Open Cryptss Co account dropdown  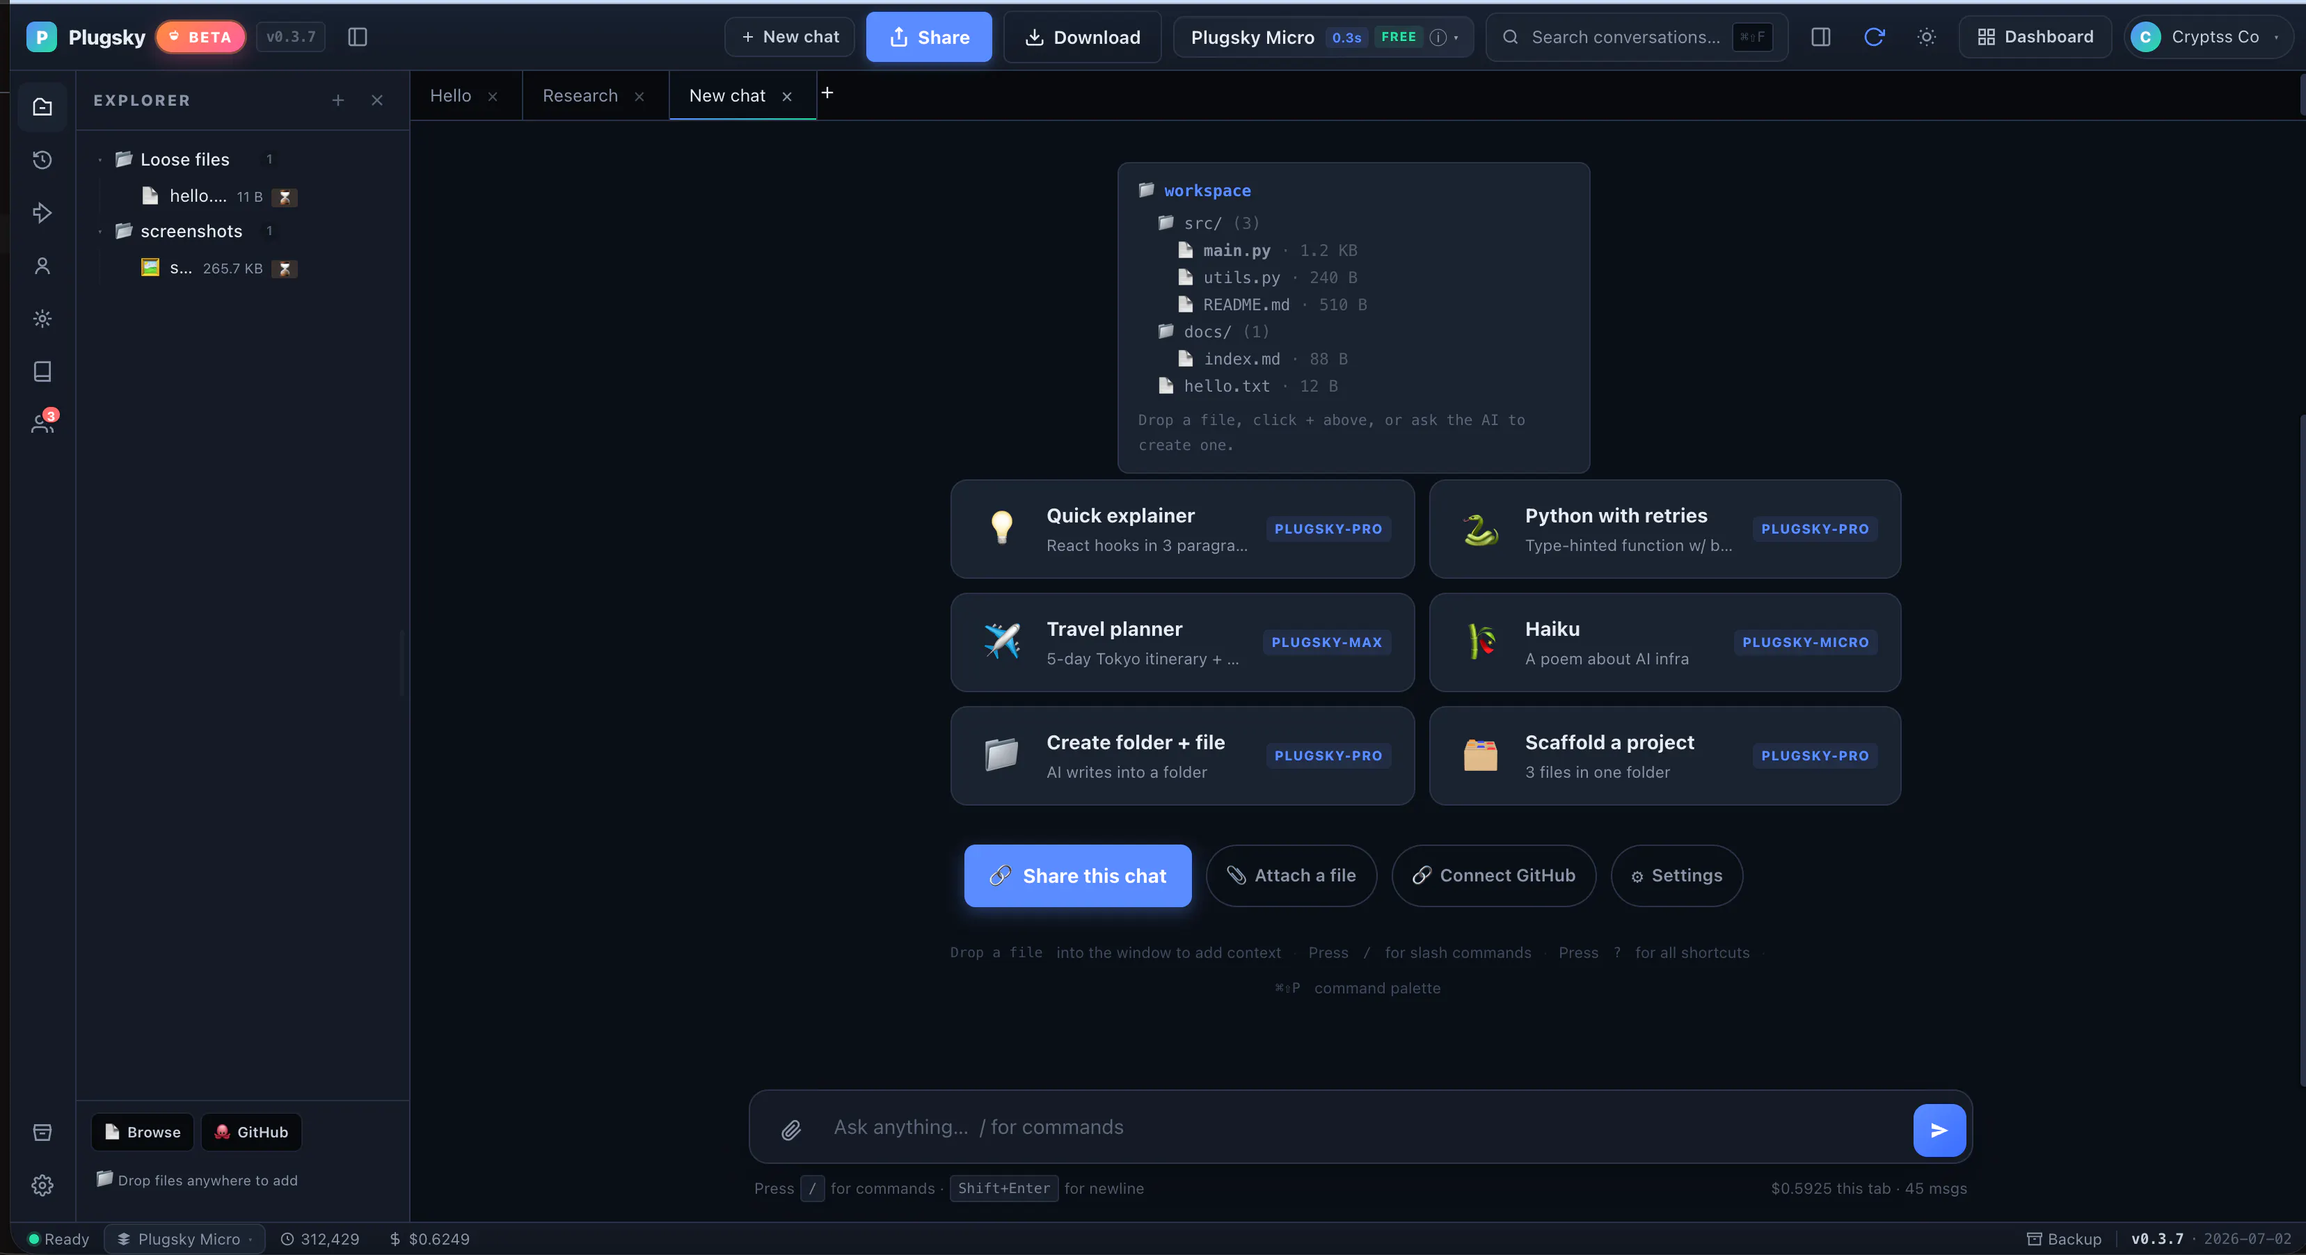click(2207, 37)
